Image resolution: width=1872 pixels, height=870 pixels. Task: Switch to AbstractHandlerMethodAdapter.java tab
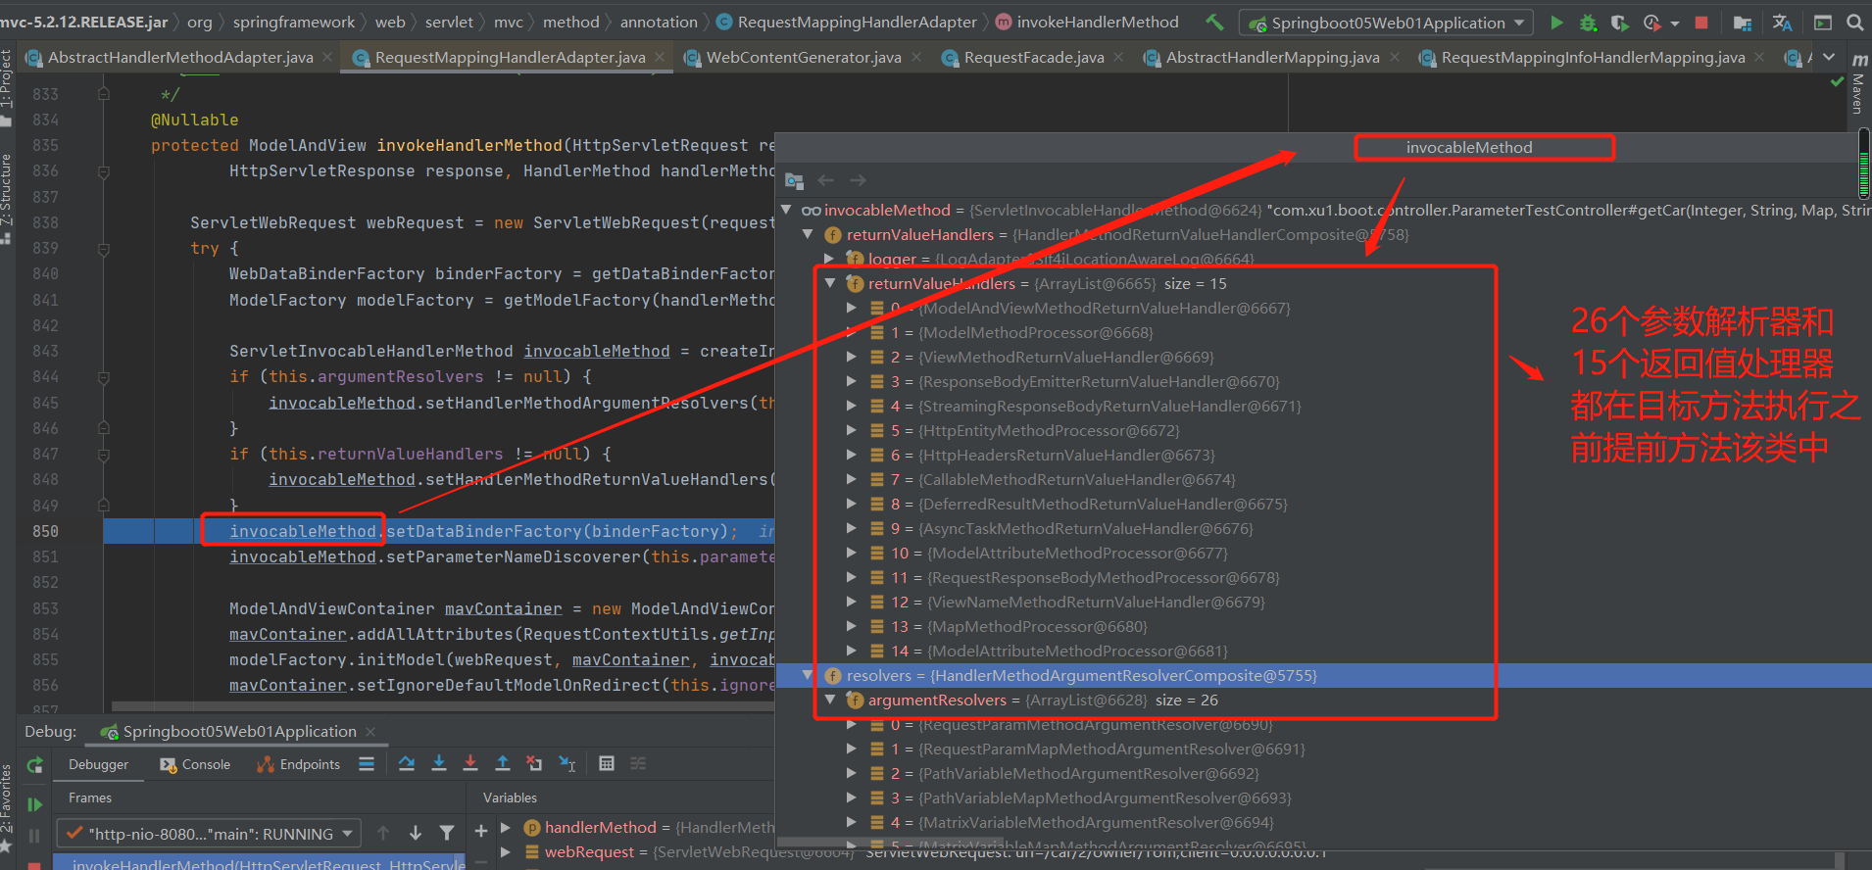180,57
